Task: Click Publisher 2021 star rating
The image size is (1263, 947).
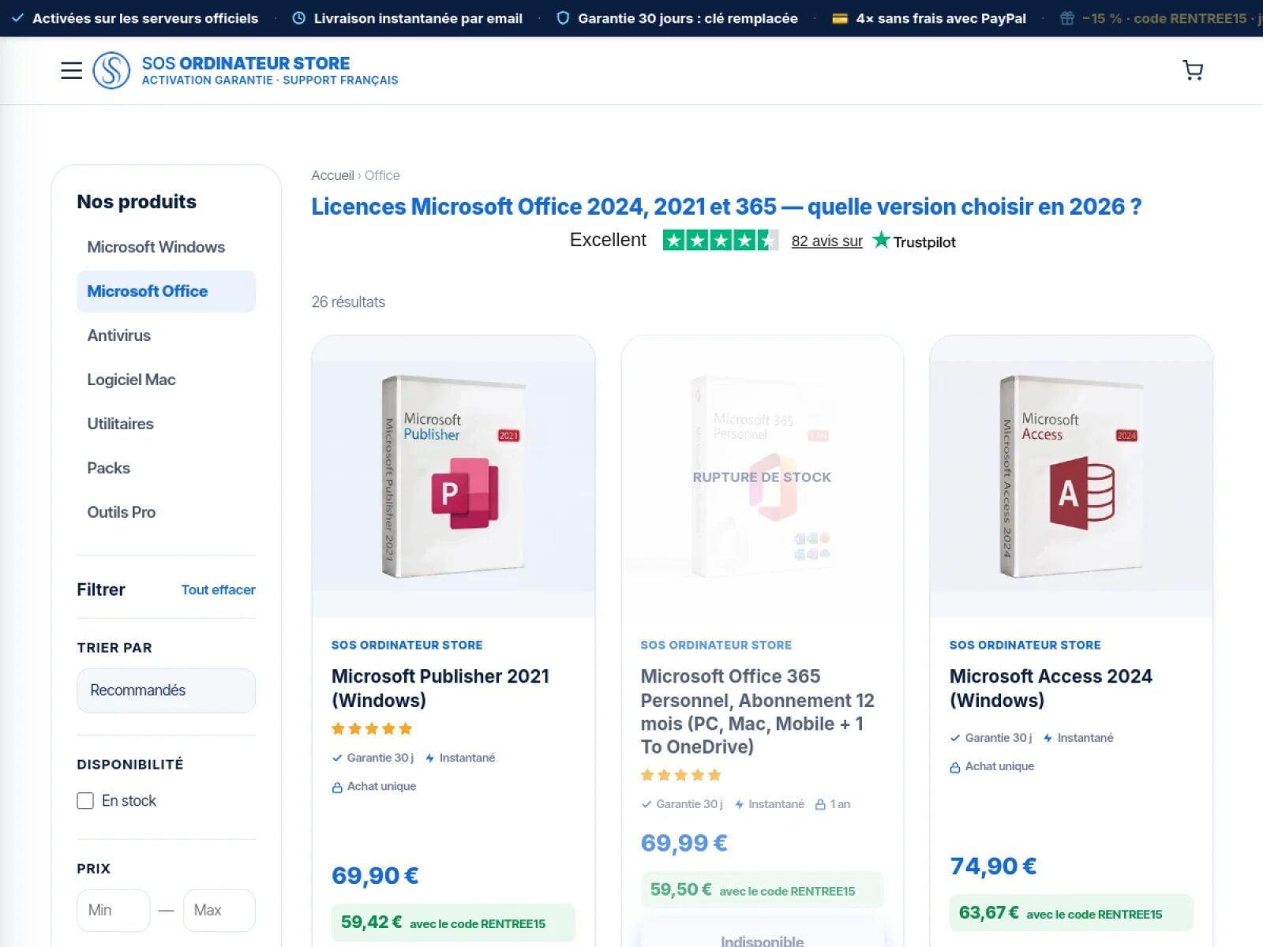Action: (x=372, y=728)
